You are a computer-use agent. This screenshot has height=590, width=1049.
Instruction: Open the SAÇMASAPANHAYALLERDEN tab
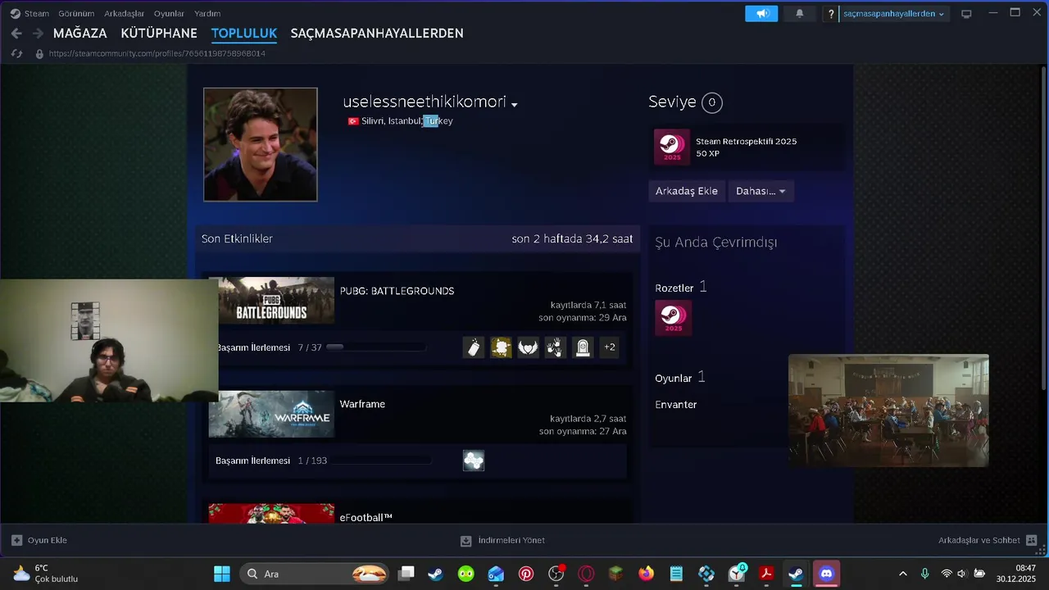click(x=377, y=34)
